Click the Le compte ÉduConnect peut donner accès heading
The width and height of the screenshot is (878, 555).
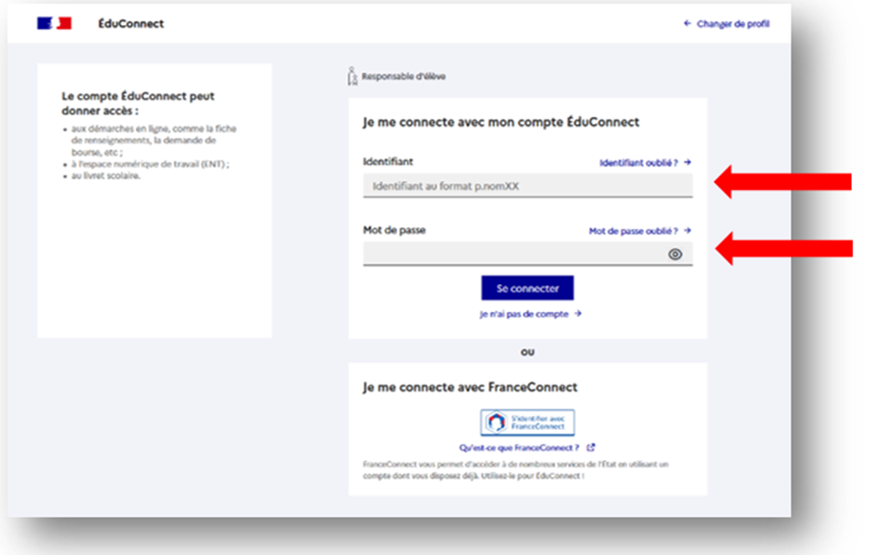(138, 103)
